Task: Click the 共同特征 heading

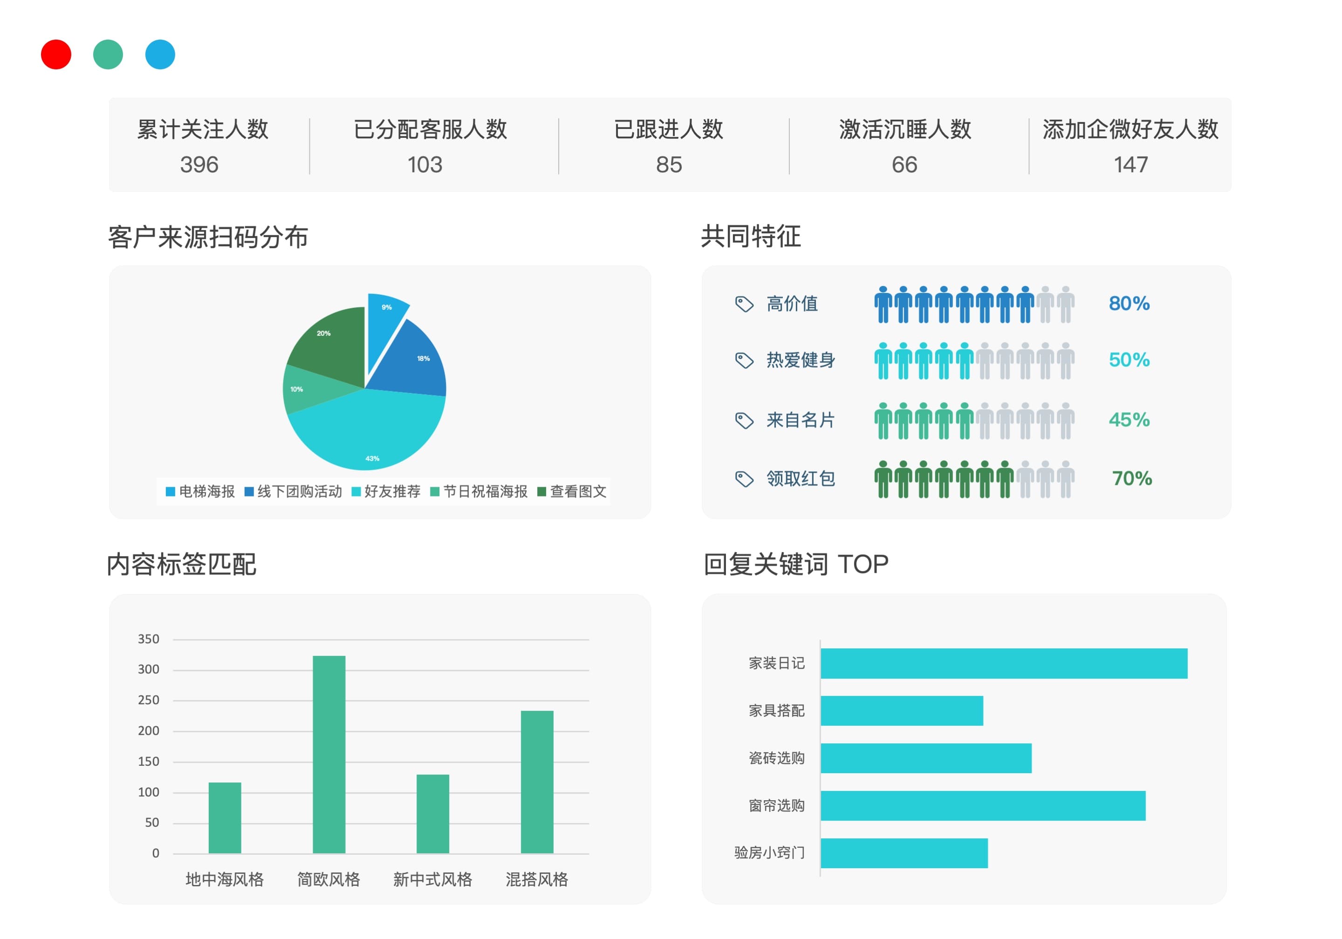Action: click(751, 236)
